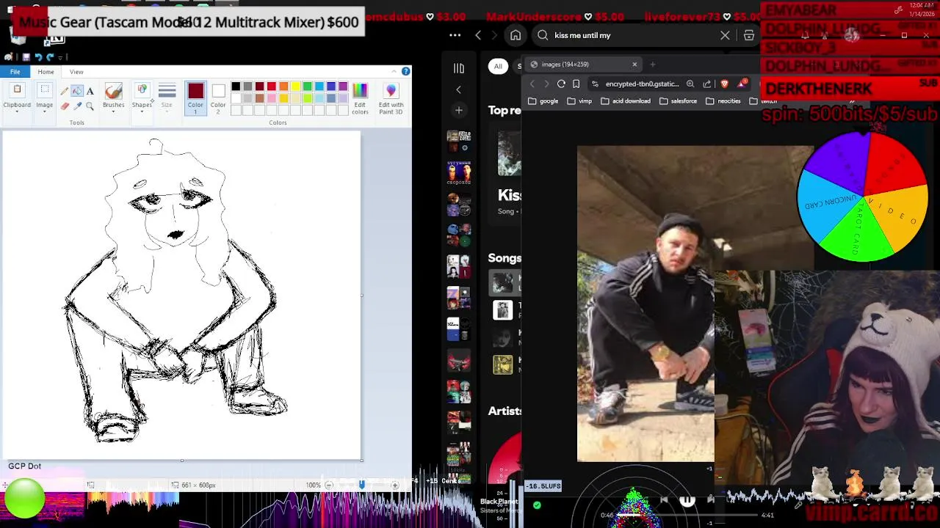Open Paint Help question mark icon
This screenshot has width=940, height=528.
405,71
